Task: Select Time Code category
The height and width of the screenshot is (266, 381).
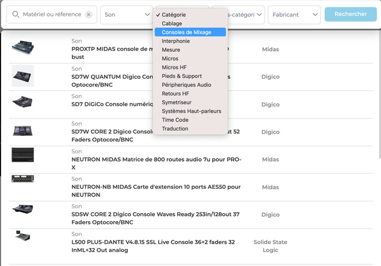Action: click(190, 120)
